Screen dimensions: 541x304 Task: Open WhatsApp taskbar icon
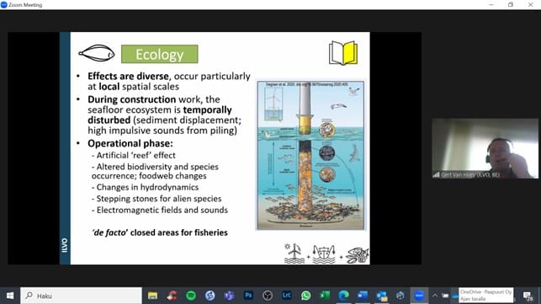(x=305, y=296)
